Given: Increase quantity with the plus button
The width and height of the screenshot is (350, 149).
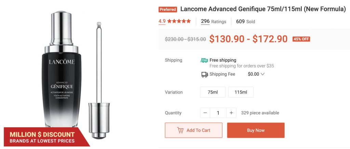Looking at the screenshot, I should click(x=231, y=113).
